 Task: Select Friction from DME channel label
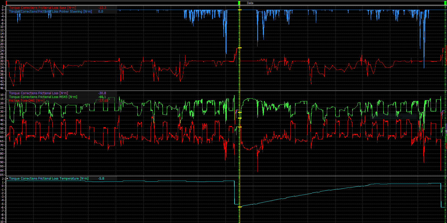tap(27, 101)
